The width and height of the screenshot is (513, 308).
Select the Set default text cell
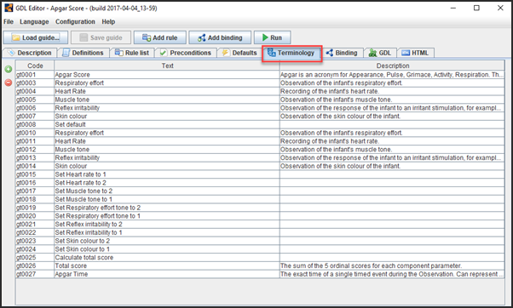(x=167, y=124)
